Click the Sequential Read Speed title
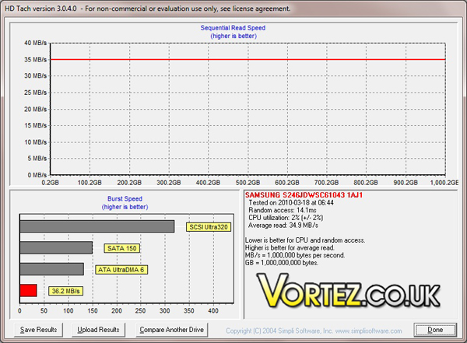Viewport: 467px width, 343px height. 233,28
